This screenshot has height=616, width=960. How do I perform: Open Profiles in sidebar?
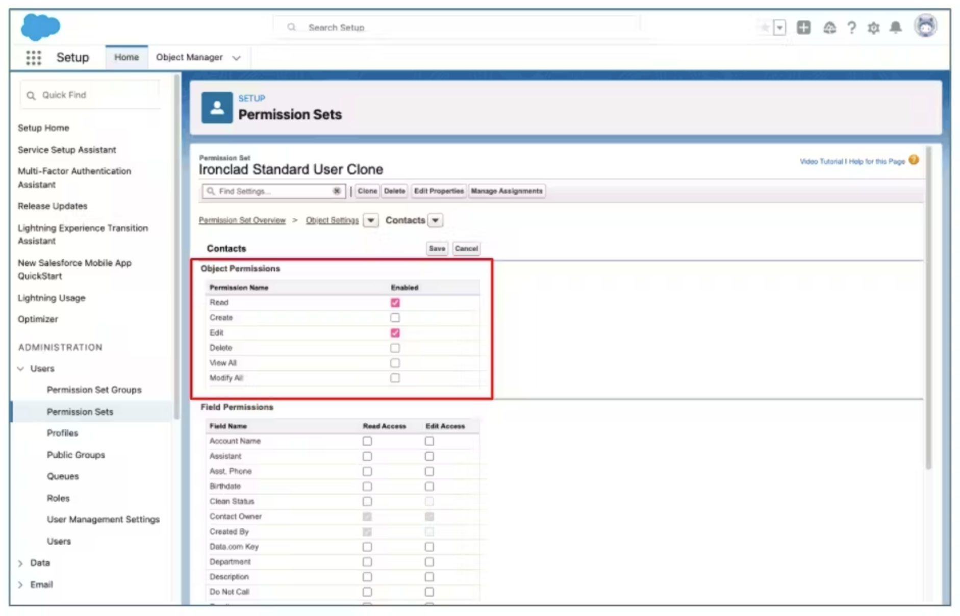tap(62, 433)
